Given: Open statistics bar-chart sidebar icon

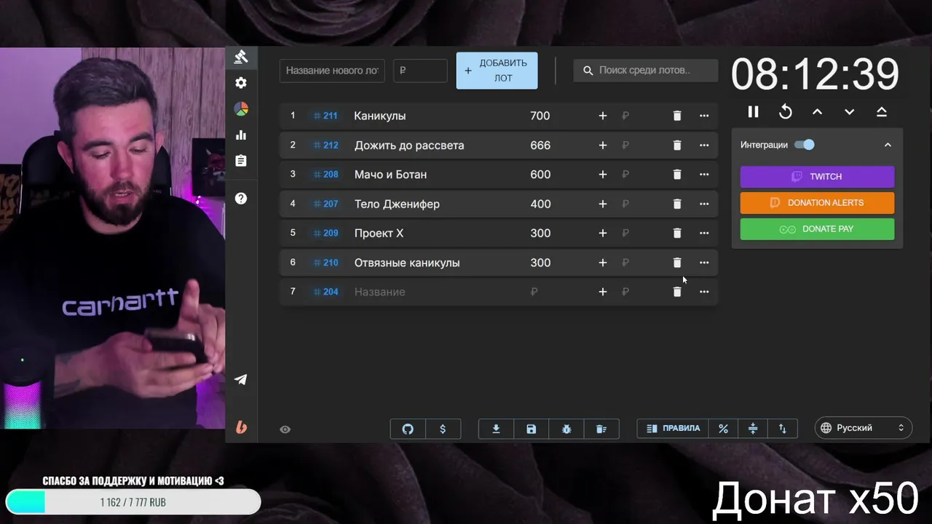Looking at the screenshot, I should [241, 135].
